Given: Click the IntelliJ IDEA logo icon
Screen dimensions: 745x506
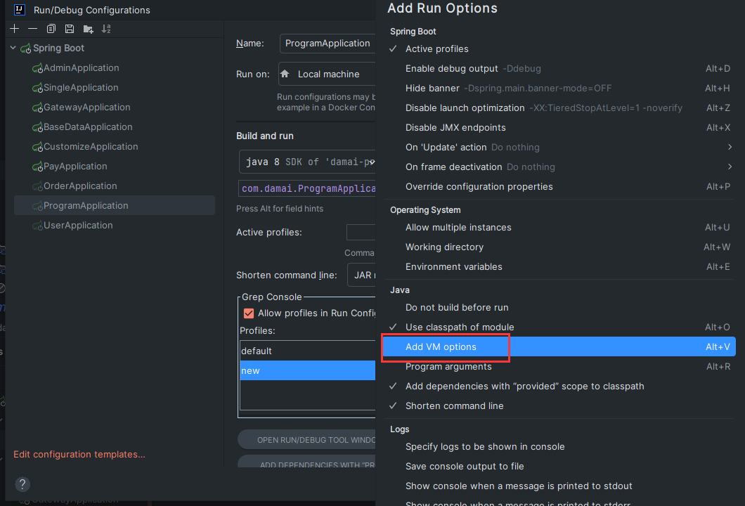Looking at the screenshot, I should pos(20,10).
